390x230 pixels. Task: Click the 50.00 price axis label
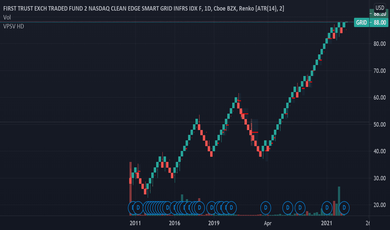coord(380,125)
